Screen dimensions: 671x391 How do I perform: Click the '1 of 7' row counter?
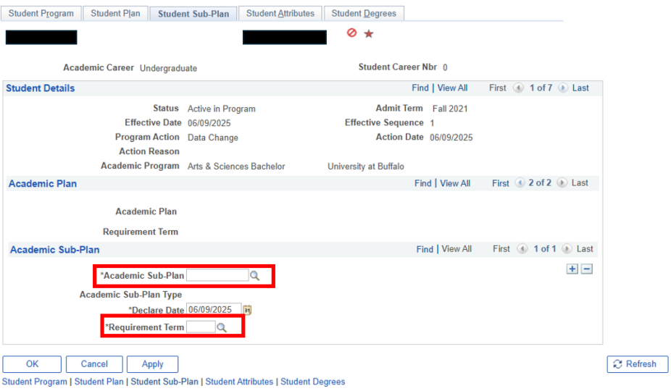[x=541, y=88]
